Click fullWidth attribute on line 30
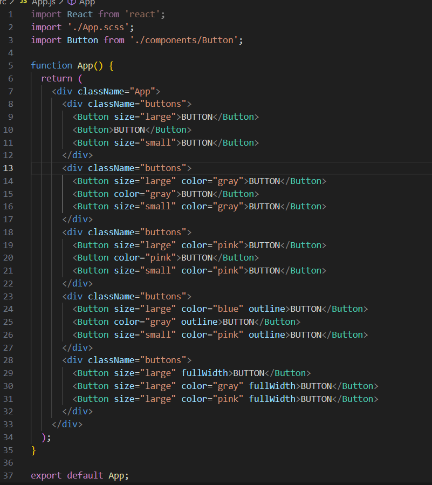The height and width of the screenshot is (485, 432). click(272, 386)
